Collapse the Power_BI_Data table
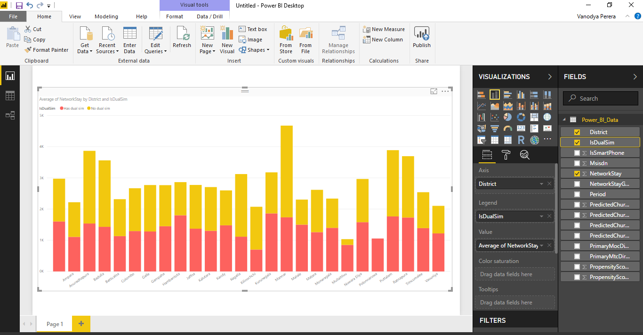 point(564,120)
